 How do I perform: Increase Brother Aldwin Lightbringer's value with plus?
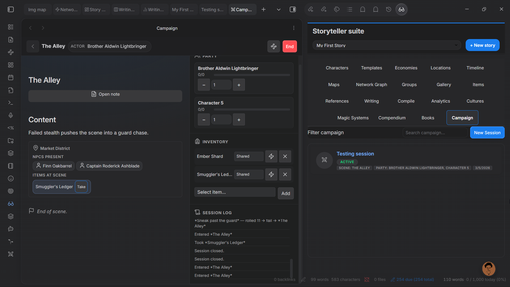point(239,85)
